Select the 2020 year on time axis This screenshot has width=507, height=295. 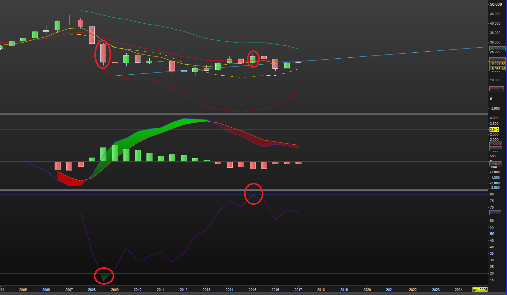(367, 290)
